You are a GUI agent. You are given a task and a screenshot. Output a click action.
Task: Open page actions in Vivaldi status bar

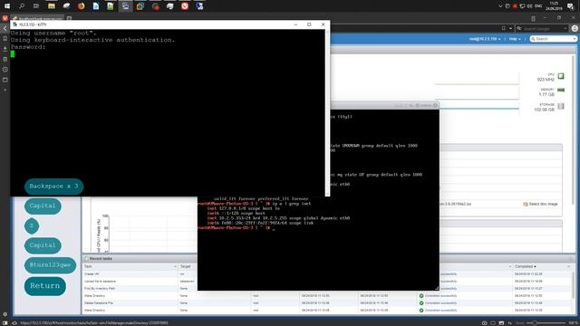pos(509,322)
